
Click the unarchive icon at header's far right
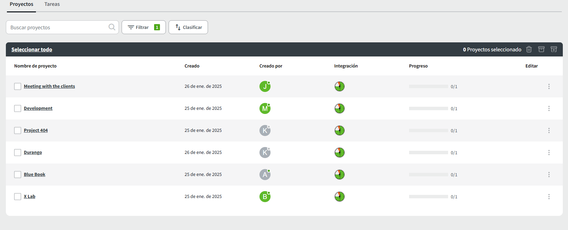click(554, 49)
